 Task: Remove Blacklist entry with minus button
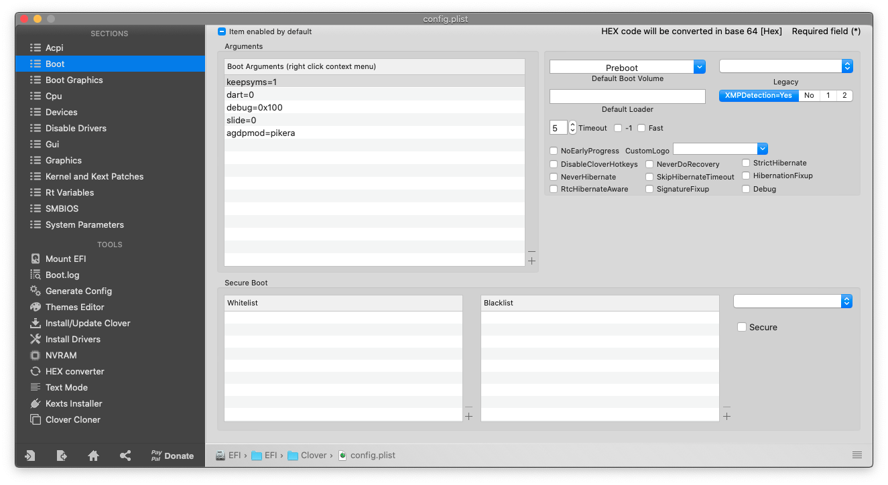click(x=726, y=407)
